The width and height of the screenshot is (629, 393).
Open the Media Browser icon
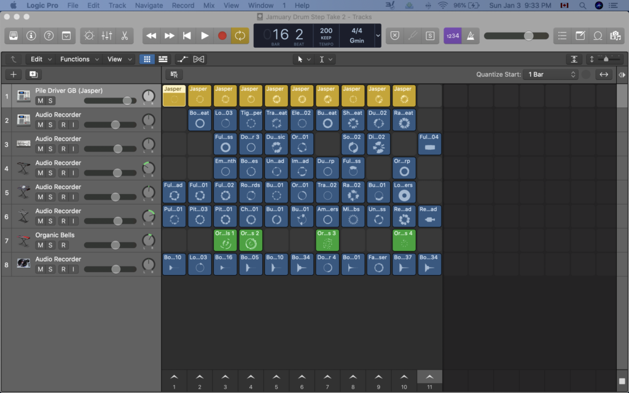coord(615,36)
